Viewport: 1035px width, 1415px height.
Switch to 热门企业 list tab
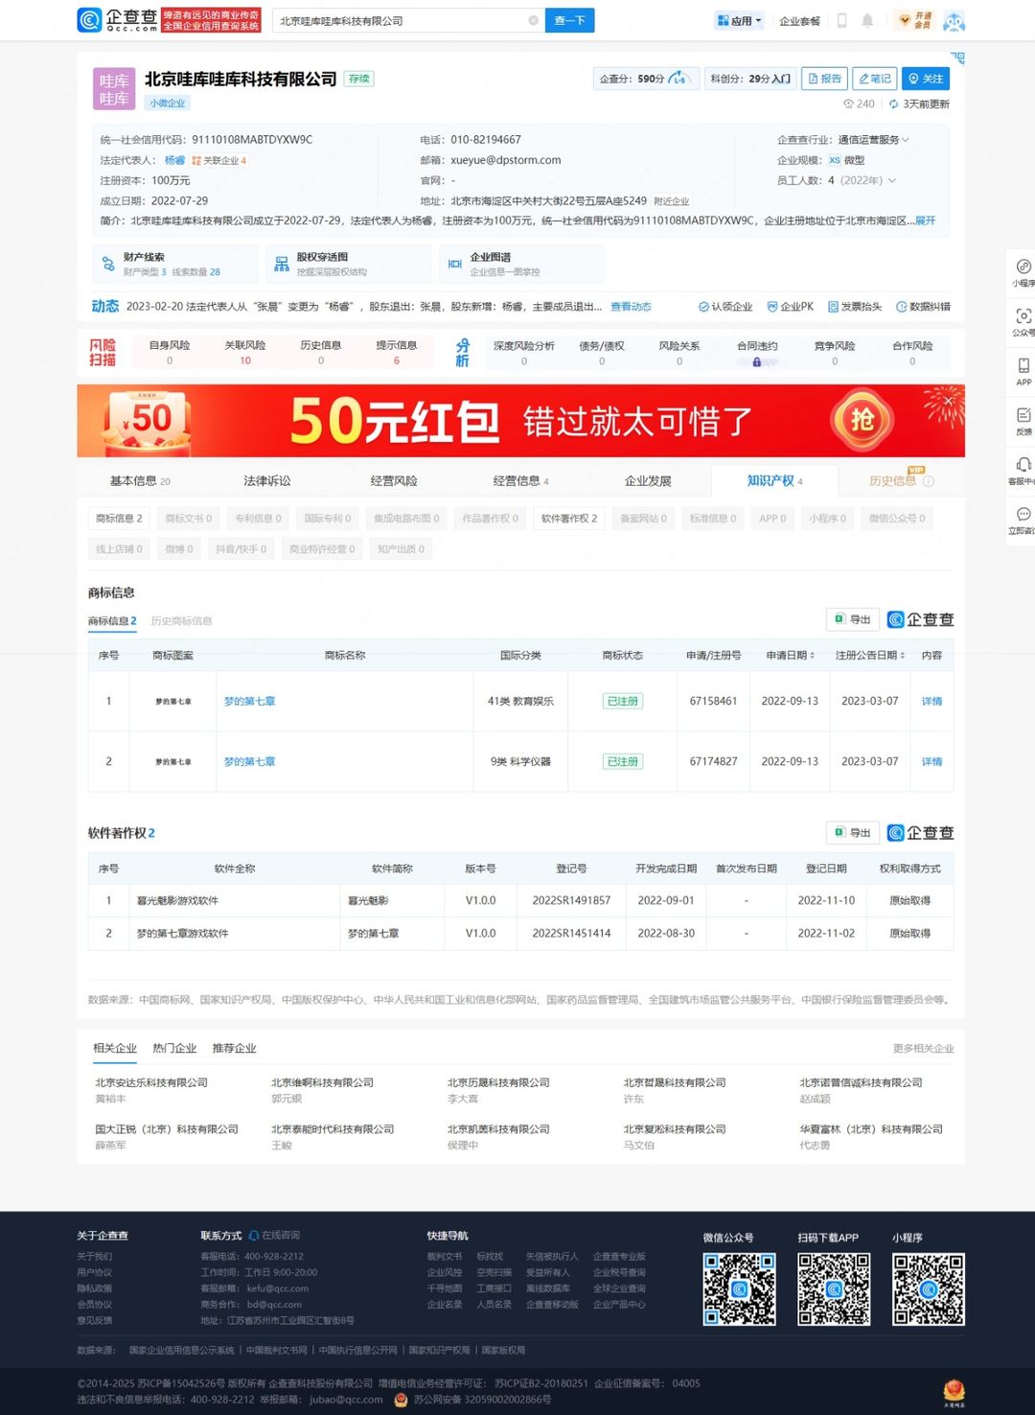174,1048
